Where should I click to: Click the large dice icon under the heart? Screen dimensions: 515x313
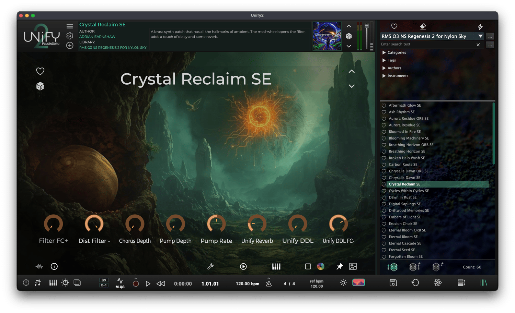pos(40,86)
